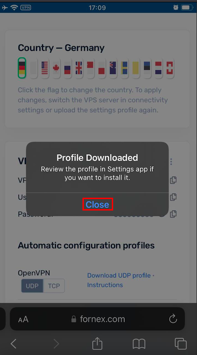Image resolution: width=197 pixels, height=355 pixels.
Task: Choose the Switzerland flag
Action: coord(170,68)
